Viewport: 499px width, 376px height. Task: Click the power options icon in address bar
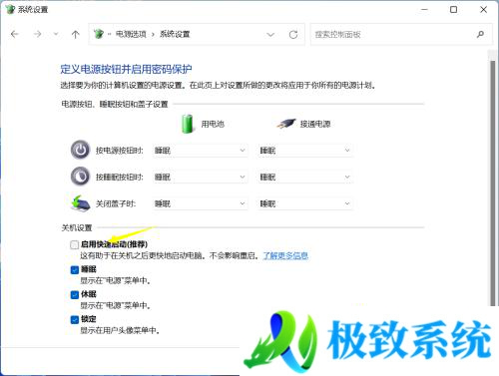pos(99,34)
